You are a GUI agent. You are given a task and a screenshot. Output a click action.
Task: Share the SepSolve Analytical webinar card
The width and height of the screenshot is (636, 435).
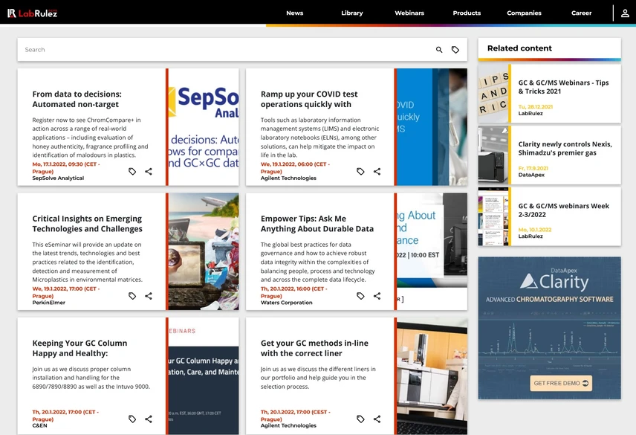(x=149, y=171)
